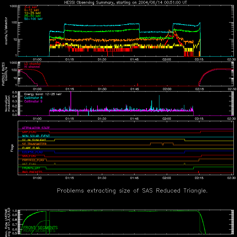Click the olive flag label above FRONTS_OFF

(x=29, y=164)
